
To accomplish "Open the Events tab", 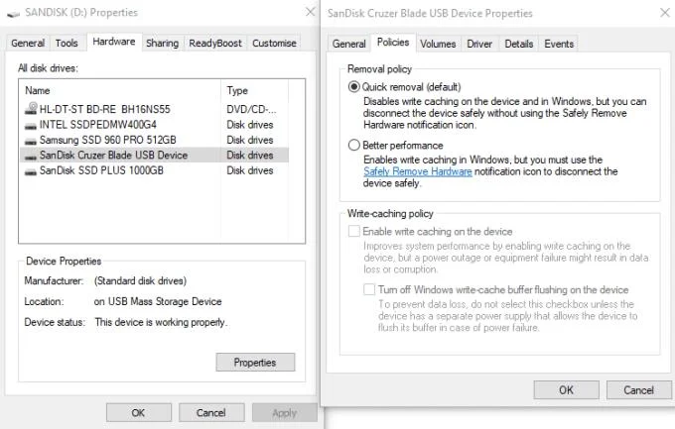I will [559, 44].
